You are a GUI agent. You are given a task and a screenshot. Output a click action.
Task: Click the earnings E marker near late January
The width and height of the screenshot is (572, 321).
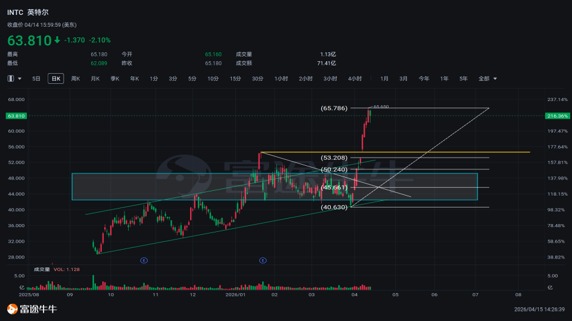[x=263, y=260]
